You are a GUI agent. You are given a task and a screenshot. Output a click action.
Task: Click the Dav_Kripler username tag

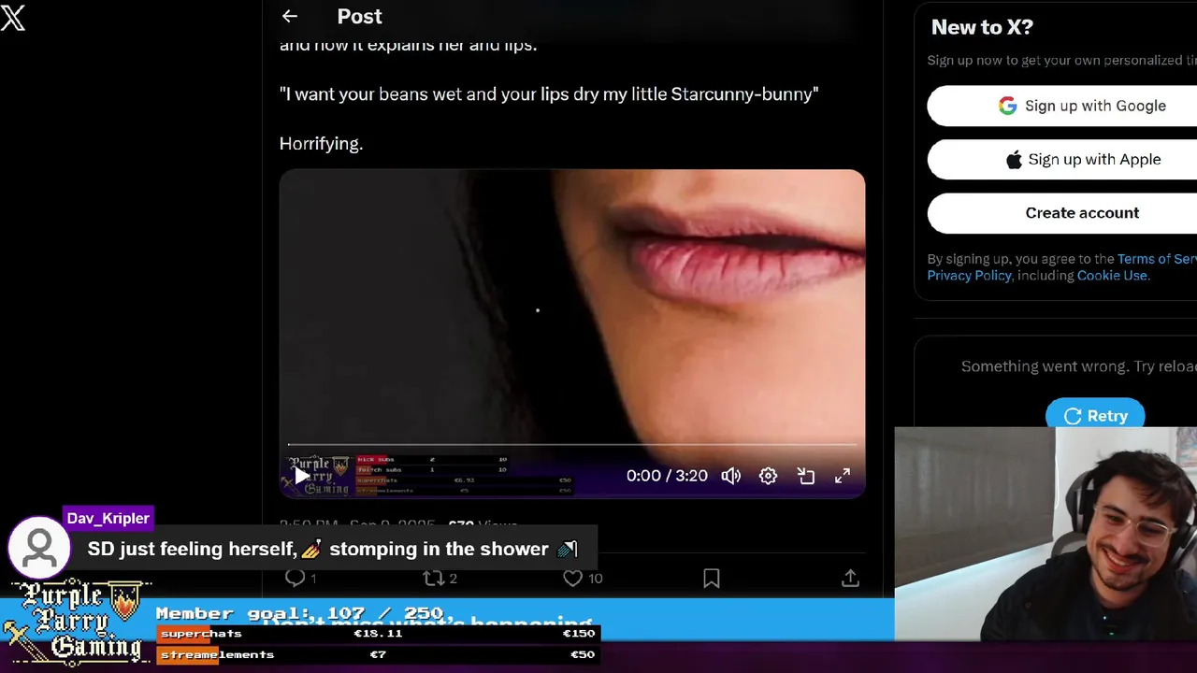108,518
